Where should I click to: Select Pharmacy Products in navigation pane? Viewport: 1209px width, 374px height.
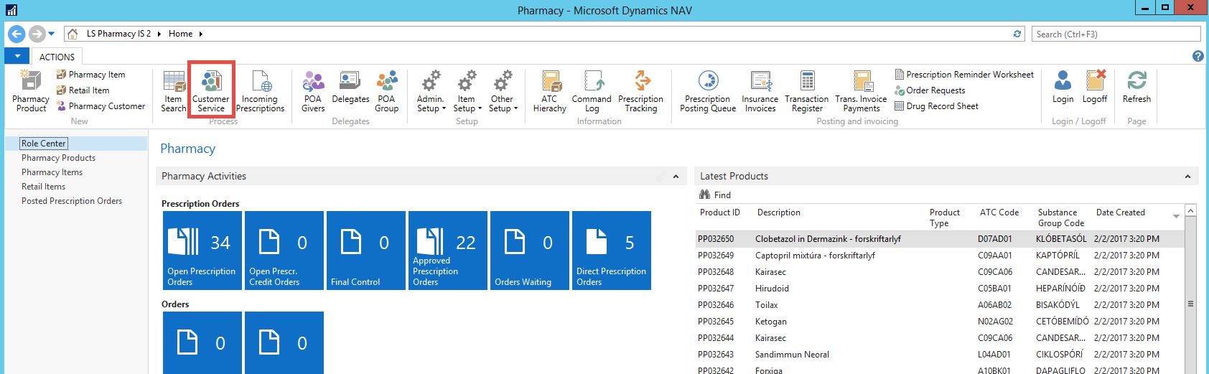click(58, 158)
